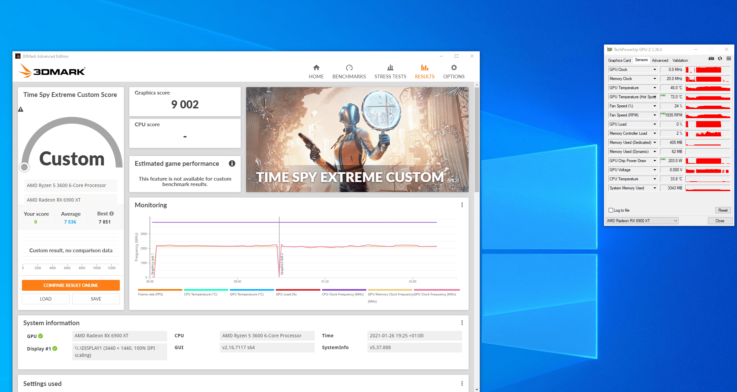Viewport: 737px width, 392px height.
Task: Click Reset button in GPU-Z
Action: [x=723, y=210]
